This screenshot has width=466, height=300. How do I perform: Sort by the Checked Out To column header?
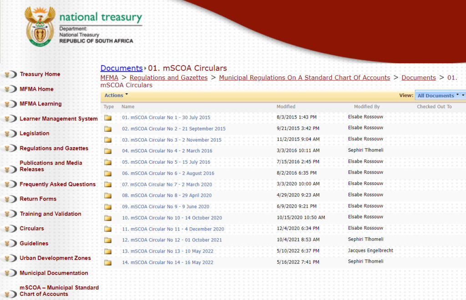click(x=434, y=106)
